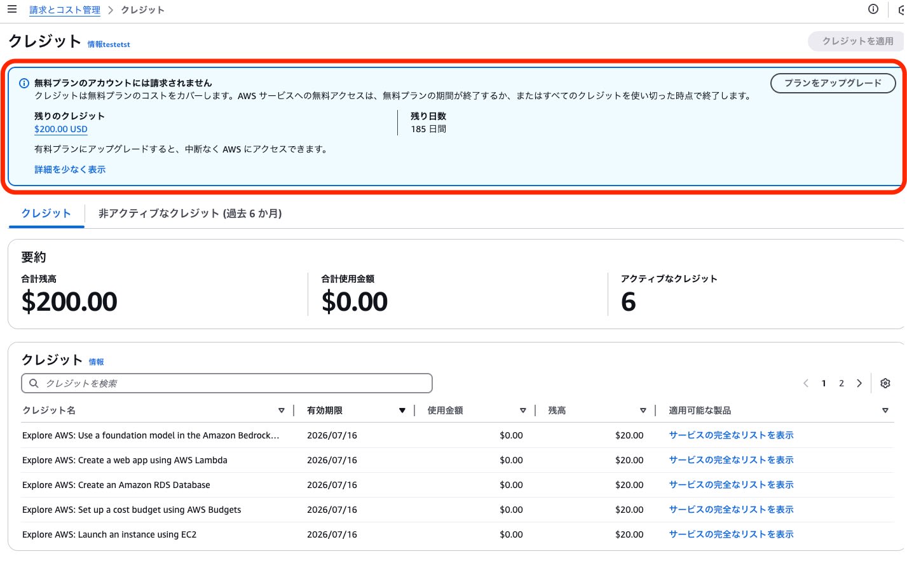Click 'Explore AWS: Use a foundation model' credit name
Screen dimensions: 907x570
(x=151, y=435)
